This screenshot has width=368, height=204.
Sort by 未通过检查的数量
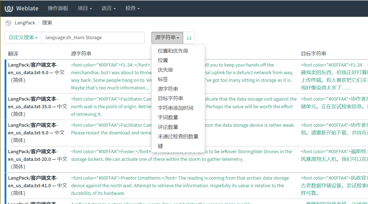(x=178, y=136)
